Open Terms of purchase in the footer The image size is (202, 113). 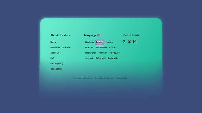(83, 78)
